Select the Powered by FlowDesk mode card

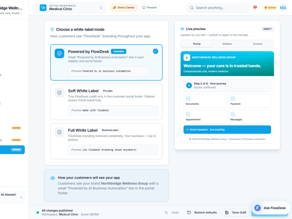coord(106,62)
